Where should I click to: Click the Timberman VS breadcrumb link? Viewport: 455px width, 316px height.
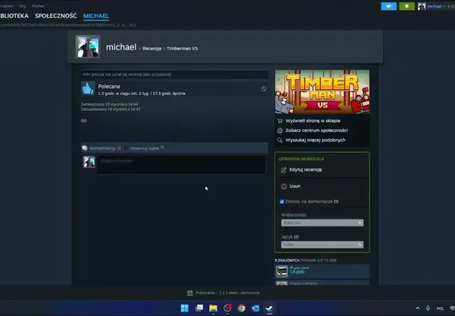point(182,49)
